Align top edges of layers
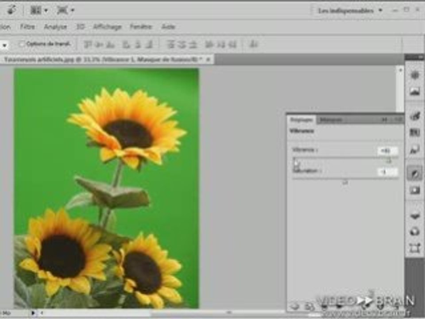The height and width of the screenshot is (319, 425). pyautogui.click(x=87, y=44)
